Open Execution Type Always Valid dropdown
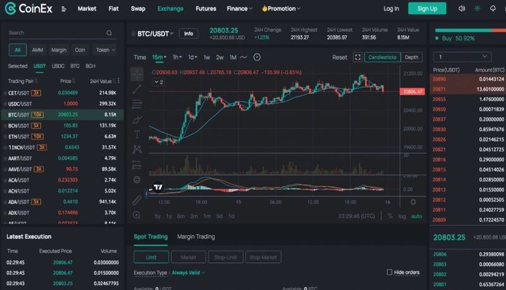 coord(188,272)
